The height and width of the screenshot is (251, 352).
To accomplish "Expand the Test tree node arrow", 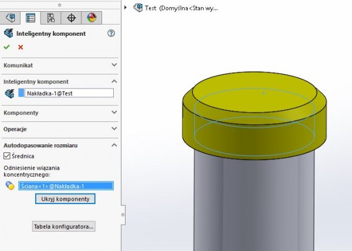I will pyautogui.click(x=127, y=8).
